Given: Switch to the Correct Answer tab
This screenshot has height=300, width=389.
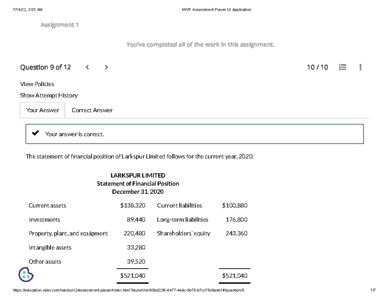Looking at the screenshot, I should tap(92, 110).
